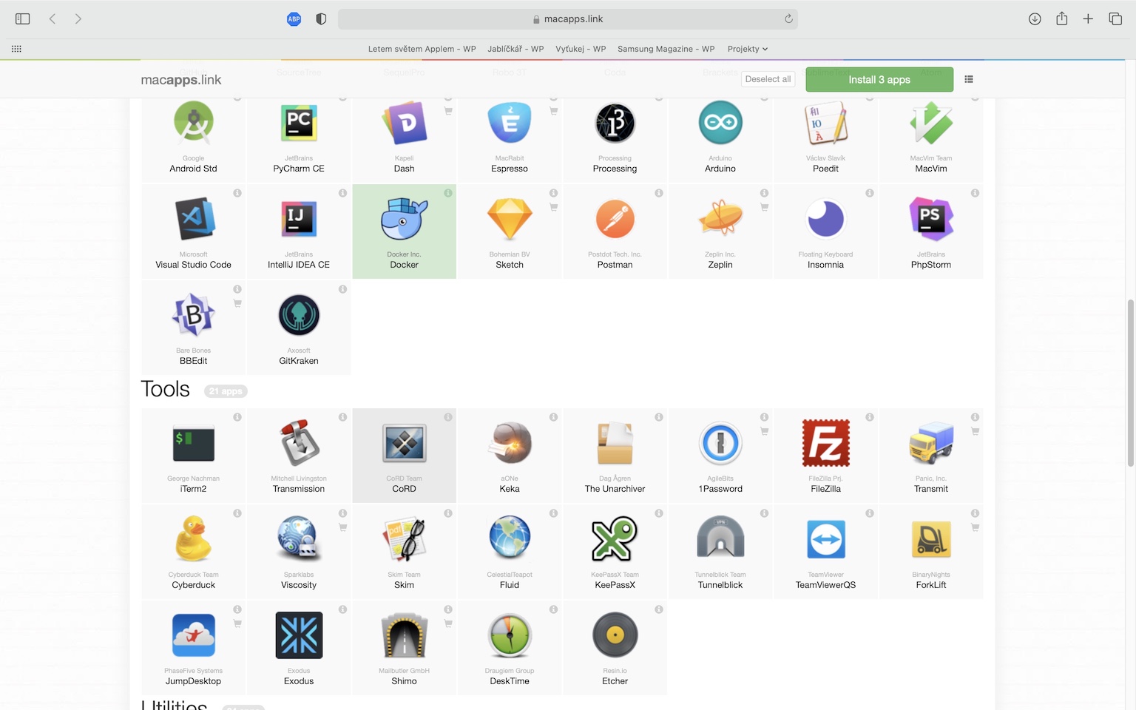
Task: Switch to list view icon
Action: click(x=969, y=79)
